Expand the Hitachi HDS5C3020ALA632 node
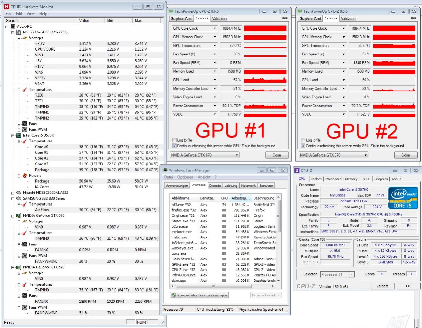 [x=13, y=193]
